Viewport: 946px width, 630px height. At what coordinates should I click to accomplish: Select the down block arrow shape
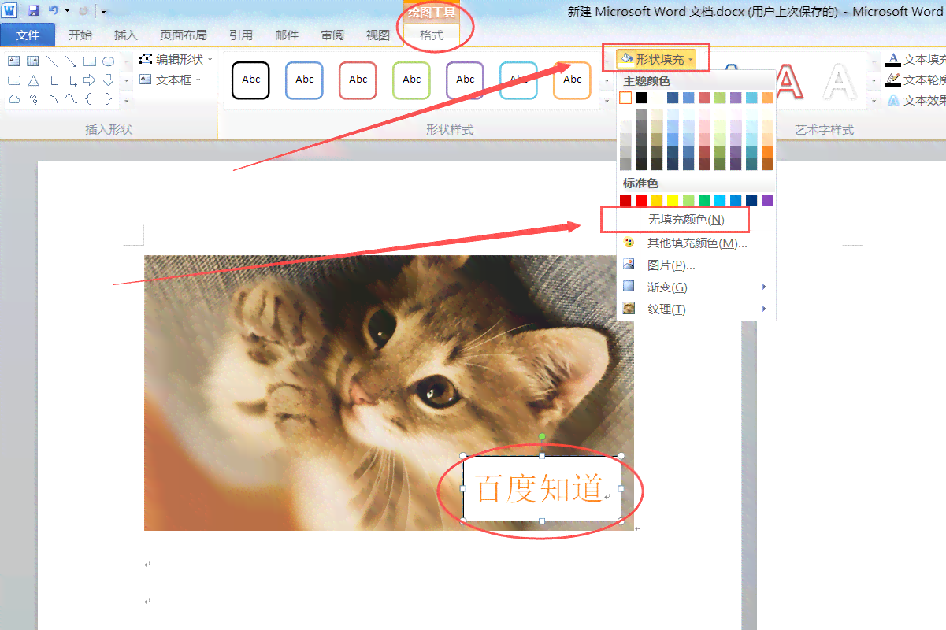click(109, 80)
